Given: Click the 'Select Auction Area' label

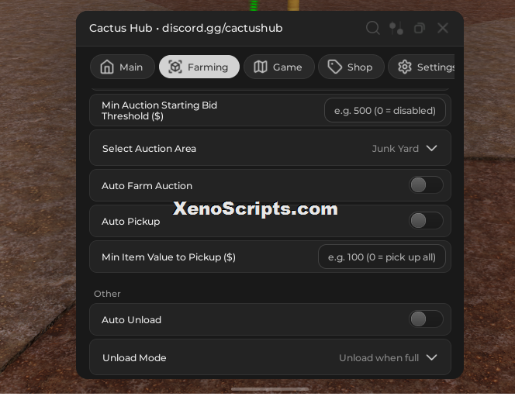Looking at the screenshot, I should (149, 149).
